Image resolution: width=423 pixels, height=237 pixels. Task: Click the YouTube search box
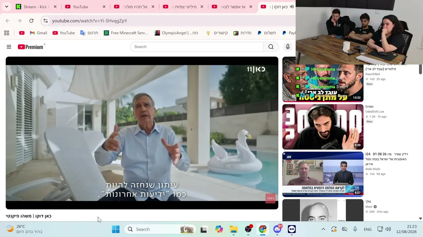[x=197, y=47]
